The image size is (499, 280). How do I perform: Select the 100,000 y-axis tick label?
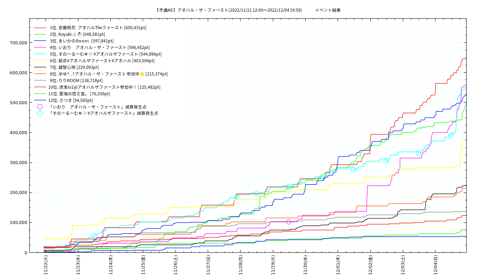pyautogui.click(x=19, y=222)
